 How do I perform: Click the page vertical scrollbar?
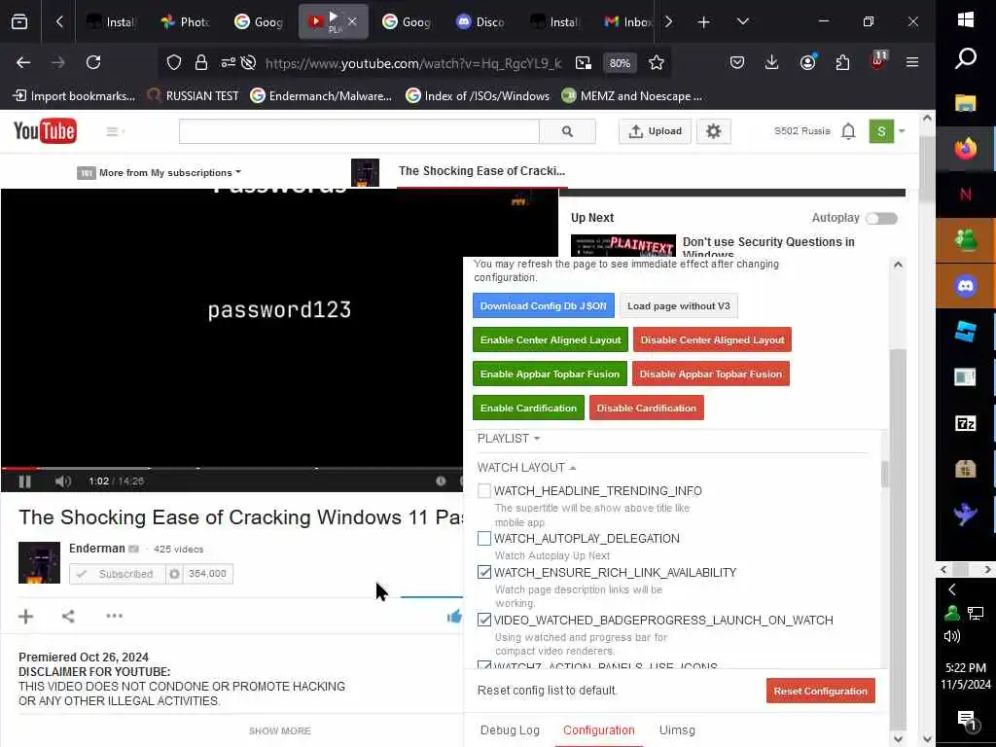(927, 168)
